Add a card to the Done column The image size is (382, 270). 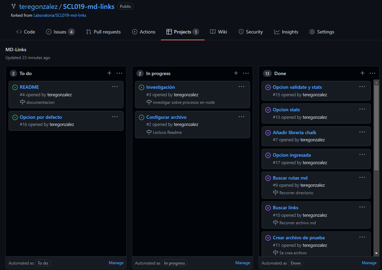[362, 73]
